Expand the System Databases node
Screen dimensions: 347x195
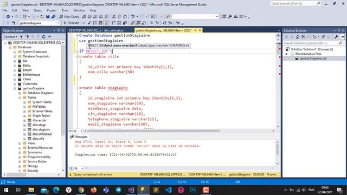coord(15,52)
